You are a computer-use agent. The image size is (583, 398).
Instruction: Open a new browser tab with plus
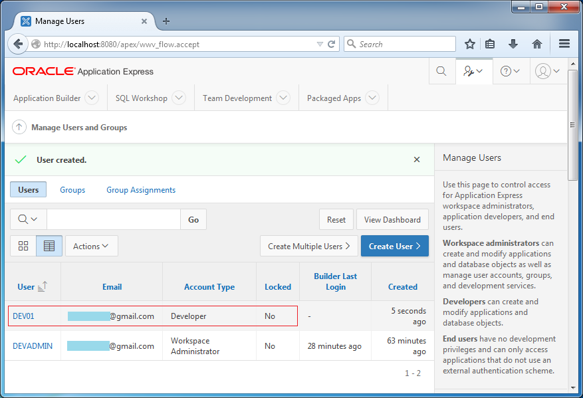166,21
